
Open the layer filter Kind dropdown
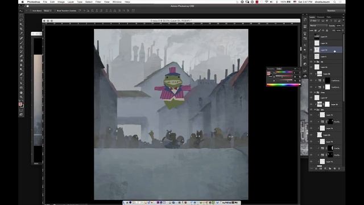(315, 20)
